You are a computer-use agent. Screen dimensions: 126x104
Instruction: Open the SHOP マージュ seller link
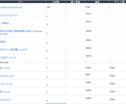click(x=8, y=57)
